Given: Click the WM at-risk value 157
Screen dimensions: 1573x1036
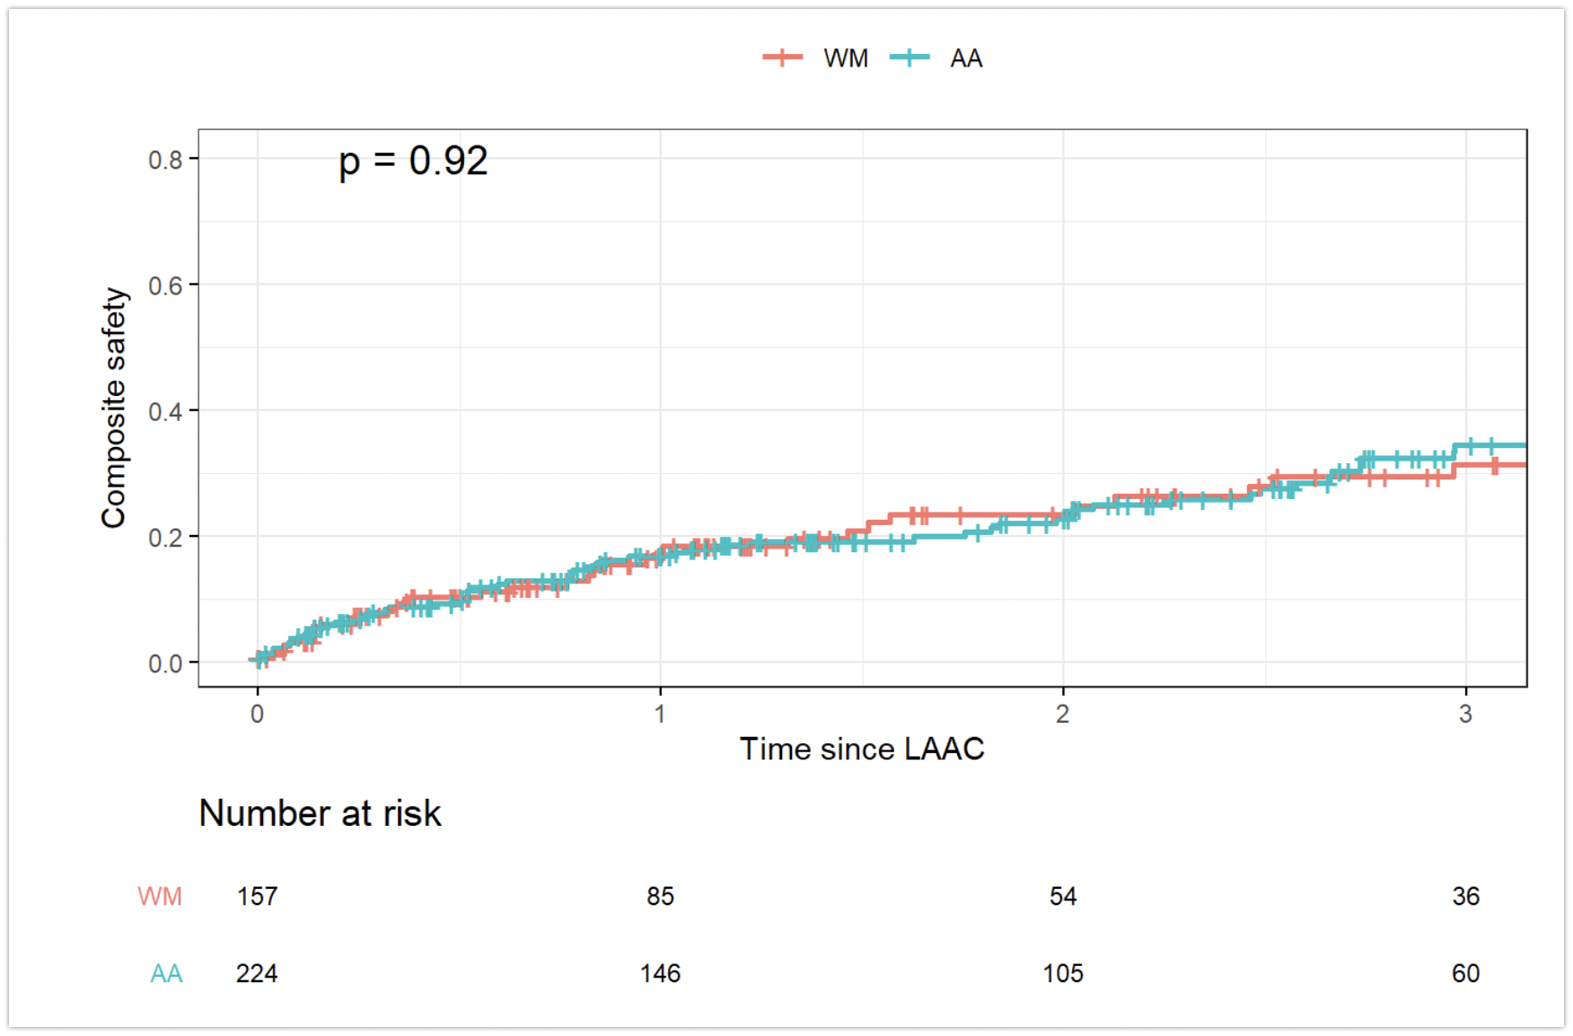Looking at the screenshot, I should click(257, 896).
